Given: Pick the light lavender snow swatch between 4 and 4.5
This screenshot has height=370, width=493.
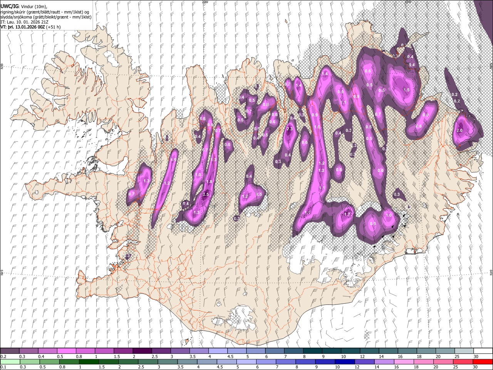Looking at the screenshot, I should (x=218, y=351).
